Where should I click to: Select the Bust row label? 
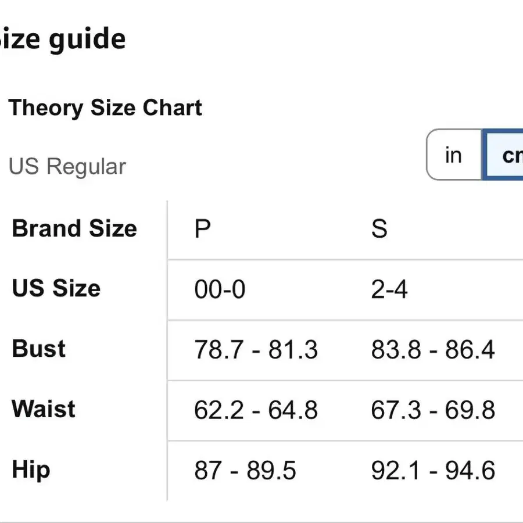click(x=39, y=349)
